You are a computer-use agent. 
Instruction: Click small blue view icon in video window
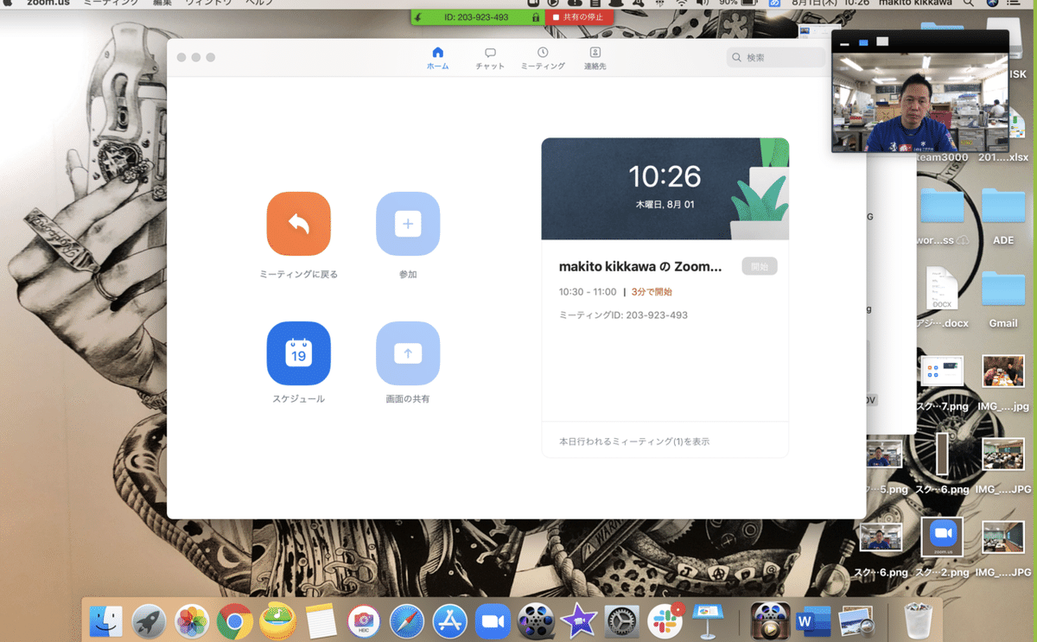point(863,41)
